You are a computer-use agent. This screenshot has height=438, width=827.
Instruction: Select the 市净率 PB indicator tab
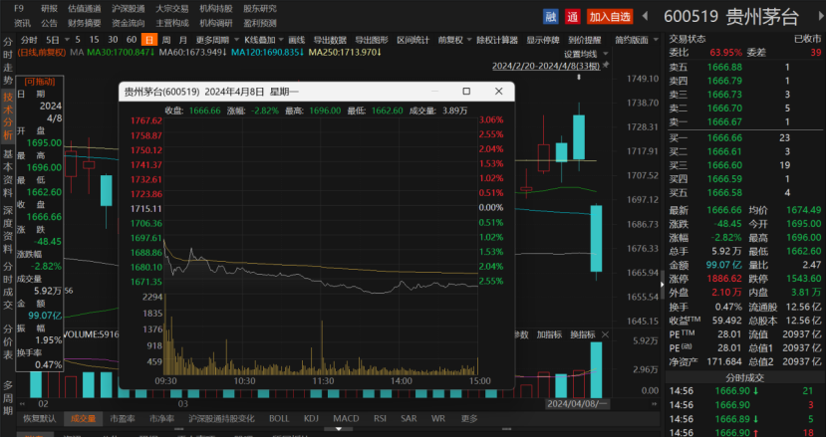[162, 418]
